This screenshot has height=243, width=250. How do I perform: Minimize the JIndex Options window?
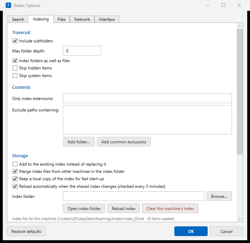[208, 5]
